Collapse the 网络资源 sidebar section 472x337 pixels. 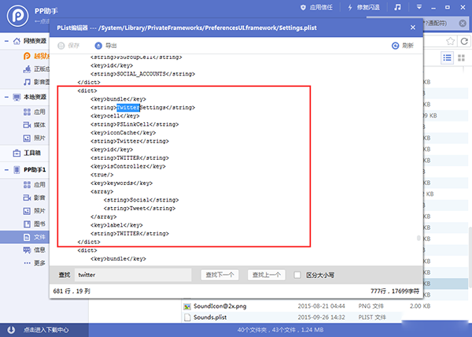(6, 40)
